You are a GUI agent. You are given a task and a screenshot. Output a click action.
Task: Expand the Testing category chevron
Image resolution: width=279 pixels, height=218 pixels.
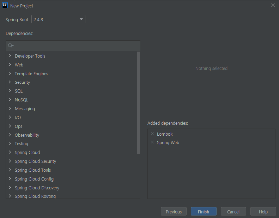(x=10, y=143)
